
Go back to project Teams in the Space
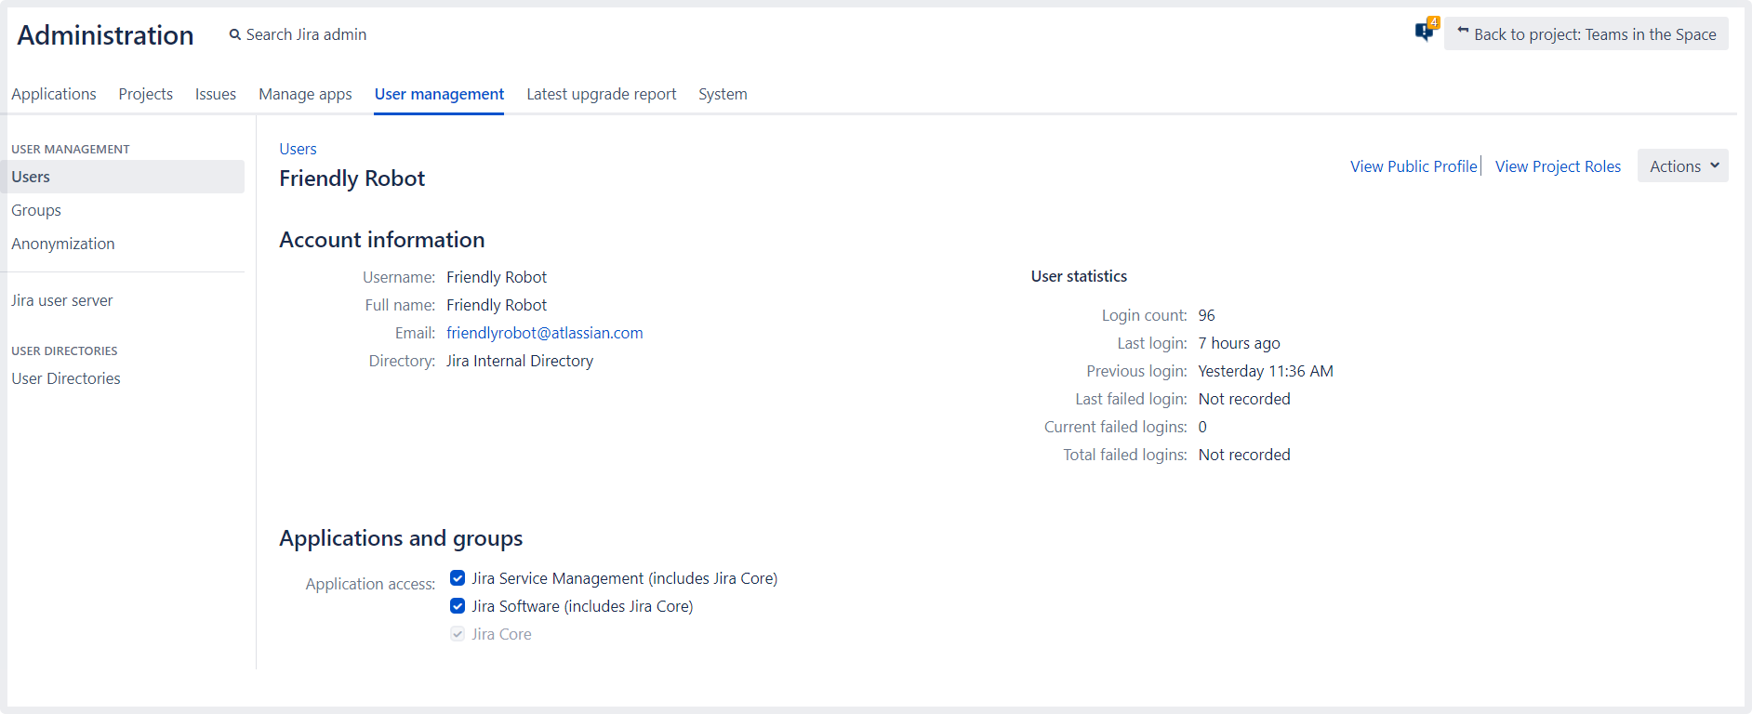tap(1586, 34)
